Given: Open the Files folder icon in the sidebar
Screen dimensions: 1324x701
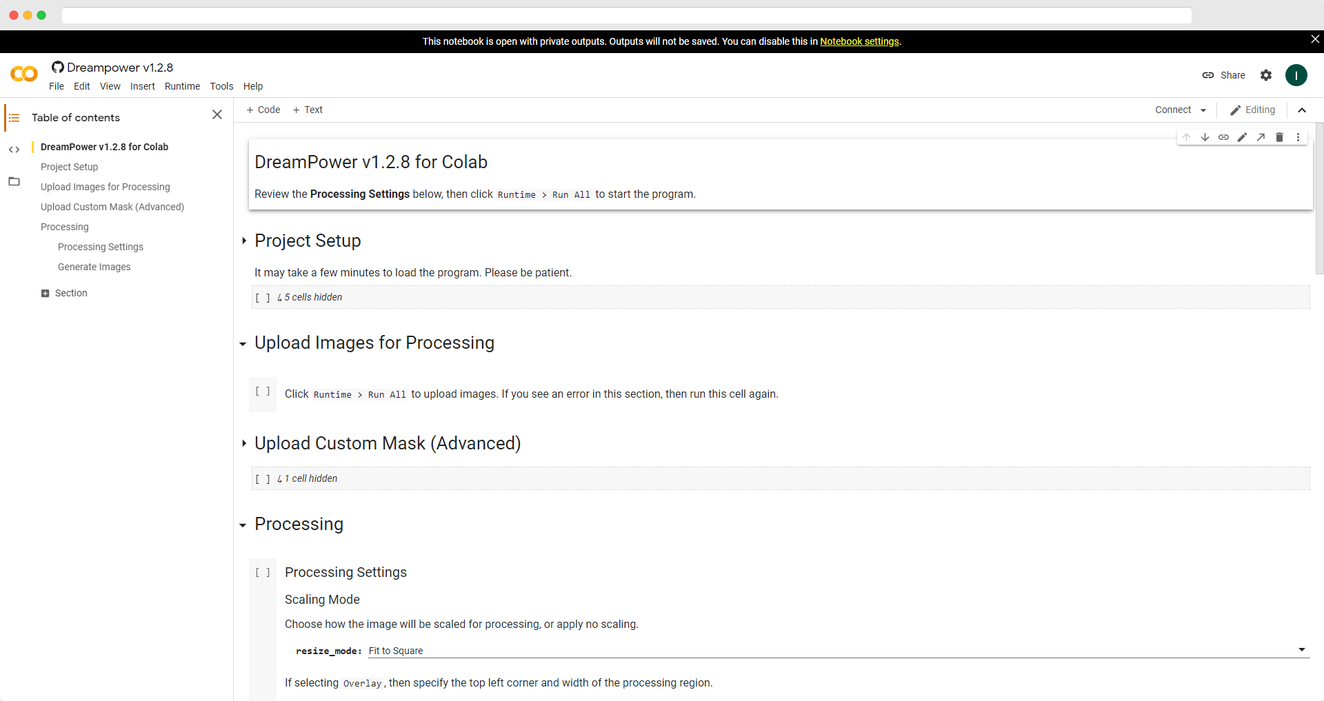Looking at the screenshot, I should click(x=14, y=182).
